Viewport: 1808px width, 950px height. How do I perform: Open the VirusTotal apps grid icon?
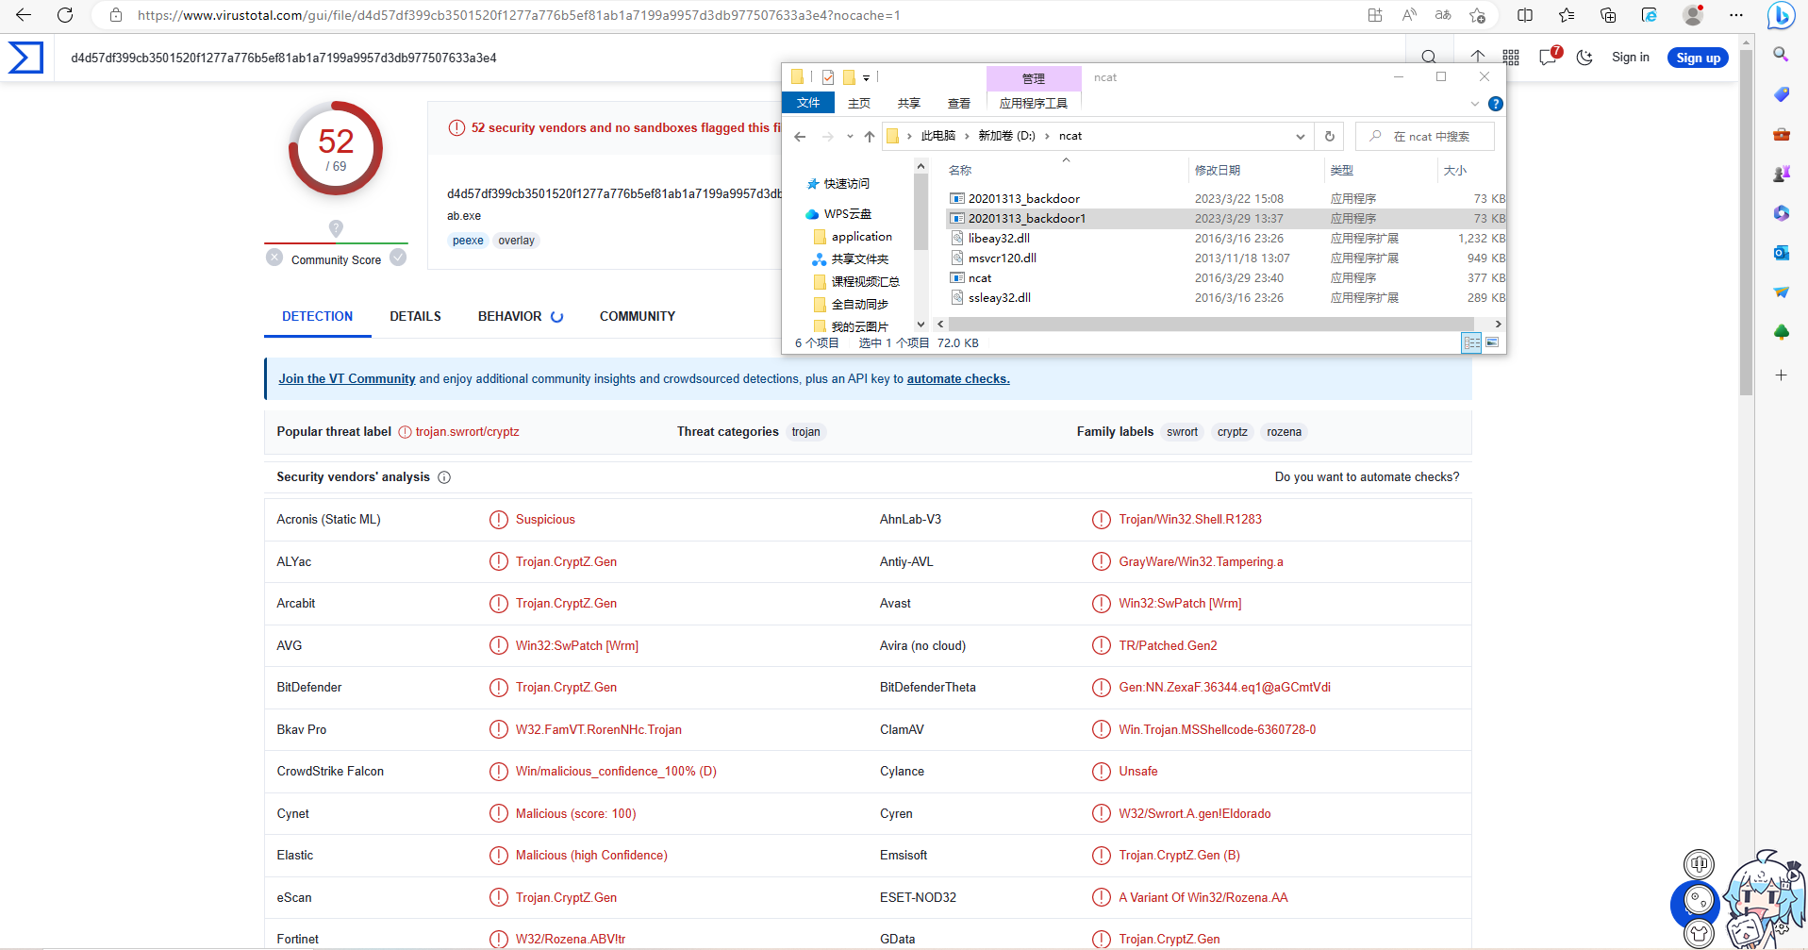coord(1511,58)
